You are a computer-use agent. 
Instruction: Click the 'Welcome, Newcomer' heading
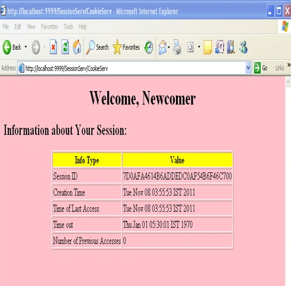click(x=142, y=99)
